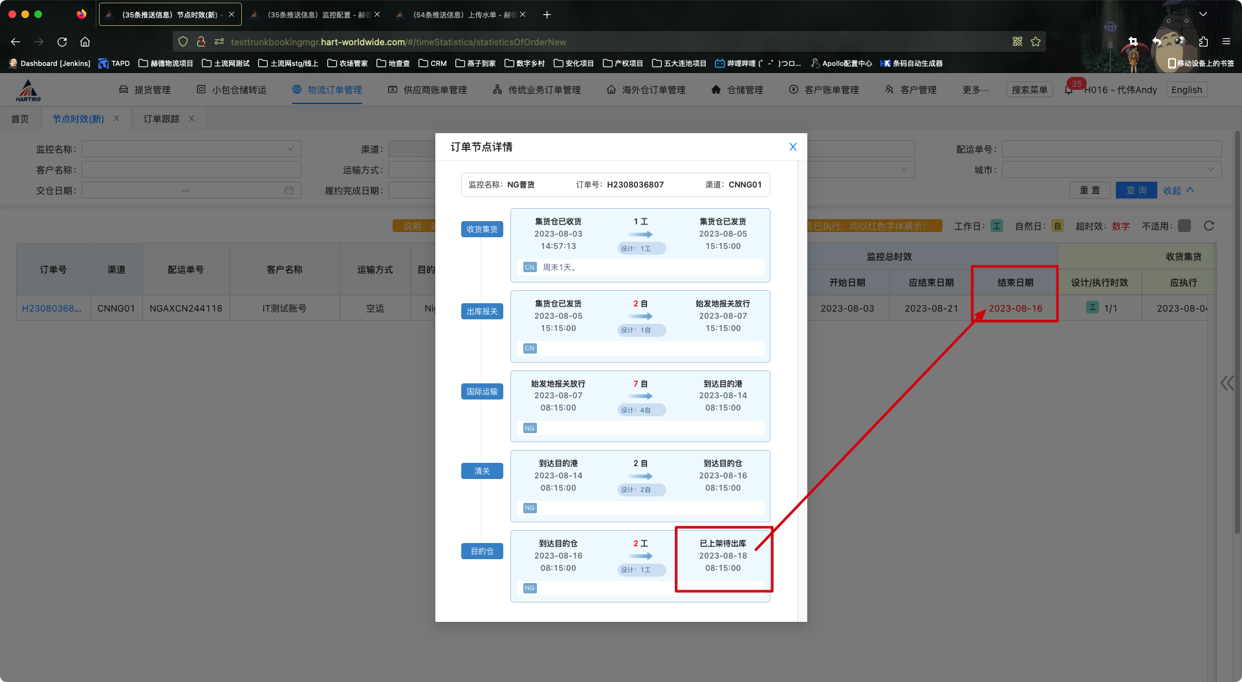The image size is (1242, 682).
Task: Close the 订单节点详情 dialog
Action: pyautogui.click(x=792, y=147)
